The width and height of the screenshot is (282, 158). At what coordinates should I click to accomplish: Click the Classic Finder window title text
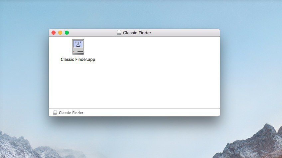tap(137, 33)
